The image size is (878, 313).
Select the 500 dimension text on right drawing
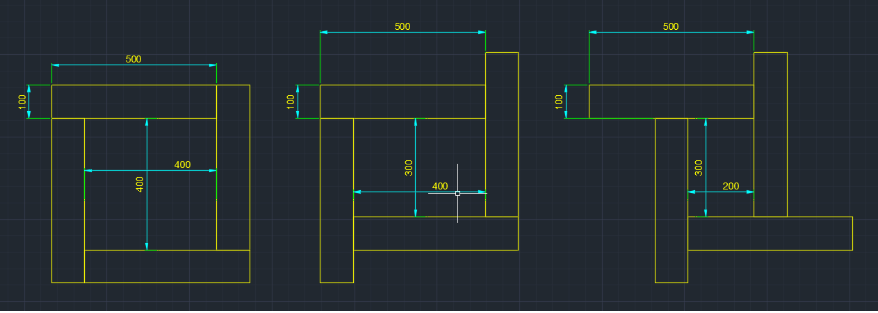(x=671, y=26)
